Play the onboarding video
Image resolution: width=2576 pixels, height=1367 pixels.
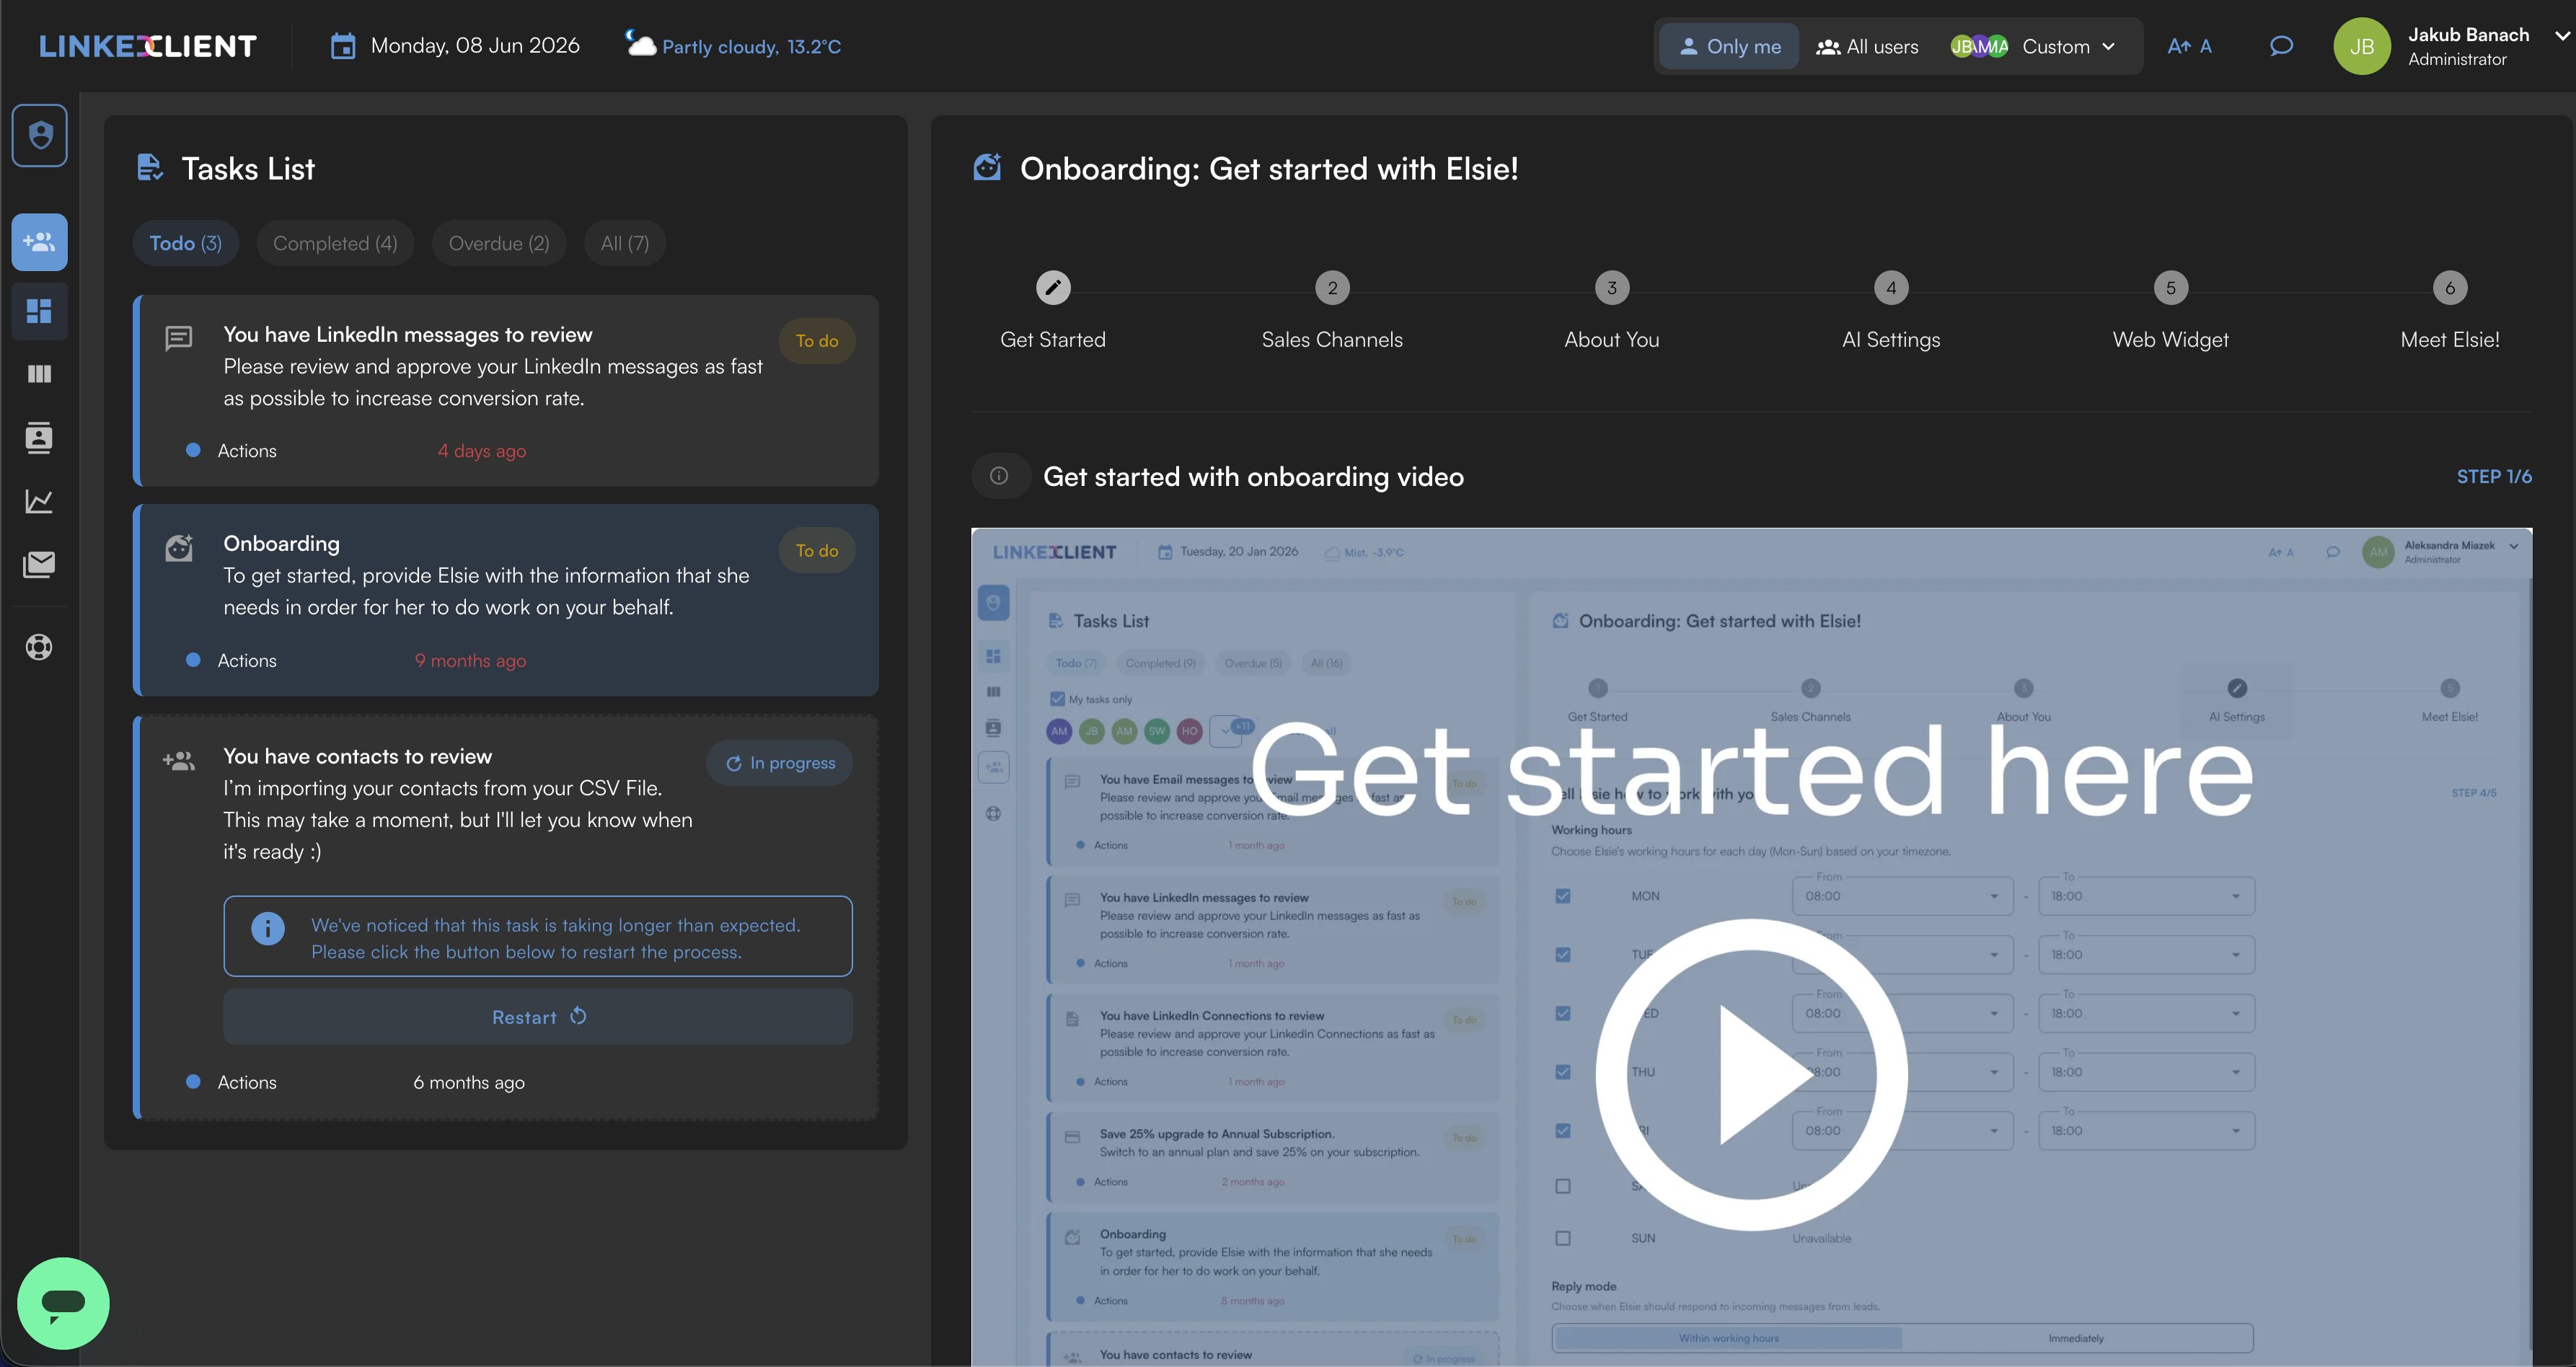(1751, 1074)
